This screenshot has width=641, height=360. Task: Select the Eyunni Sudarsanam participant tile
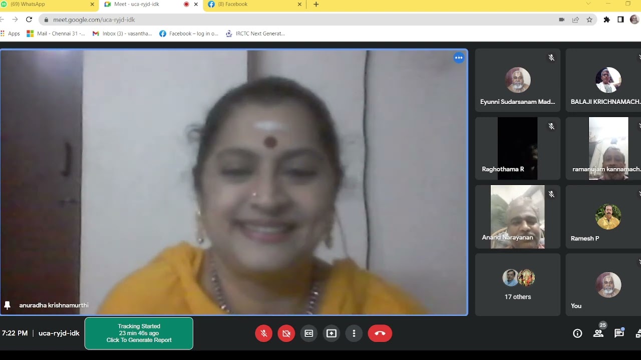(x=517, y=80)
